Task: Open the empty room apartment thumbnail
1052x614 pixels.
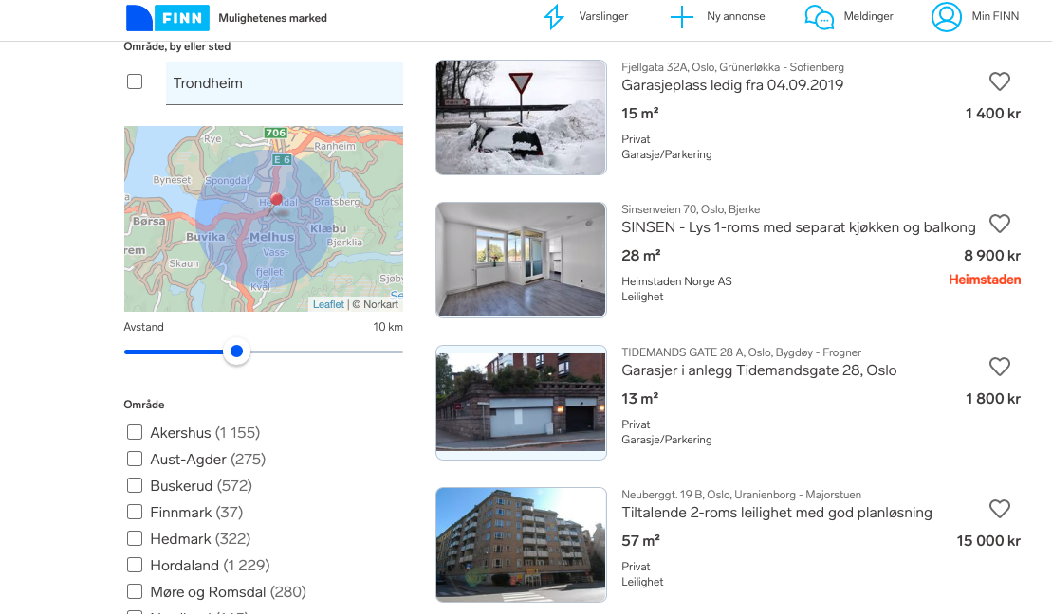Action: [521, 260]
